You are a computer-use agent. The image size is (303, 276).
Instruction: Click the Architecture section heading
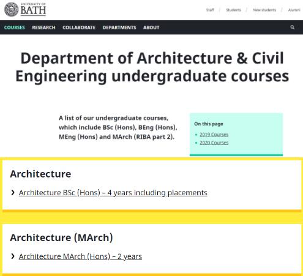(x=40, y=174)
